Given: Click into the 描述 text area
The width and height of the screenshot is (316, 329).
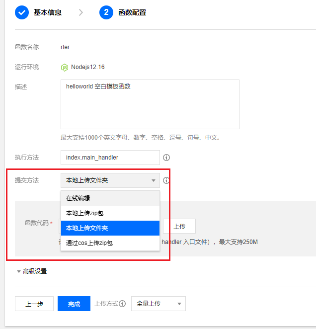Looking at the screenshot, I should pyautogui.click(x=150, y=104).
